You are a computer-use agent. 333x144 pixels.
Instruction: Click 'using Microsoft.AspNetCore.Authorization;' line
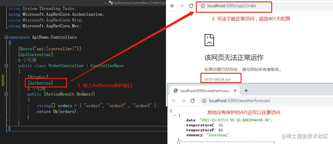pos(57,15)
